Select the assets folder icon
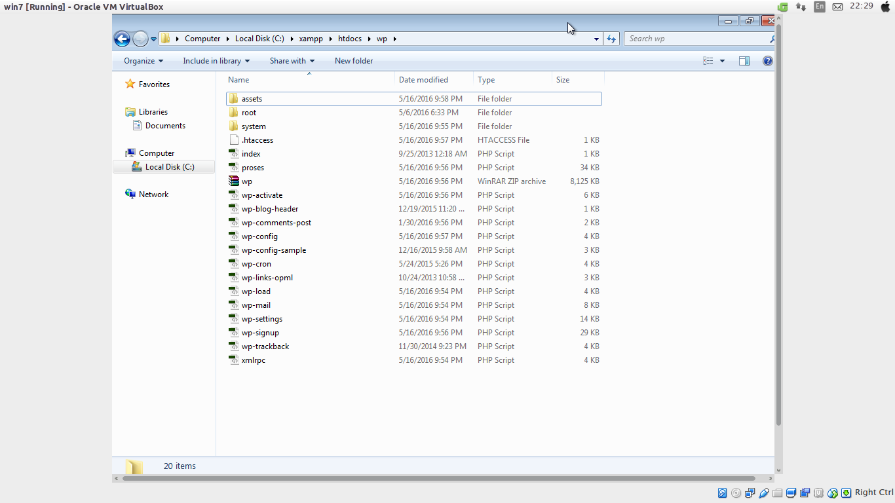 [x=234, y=99]
